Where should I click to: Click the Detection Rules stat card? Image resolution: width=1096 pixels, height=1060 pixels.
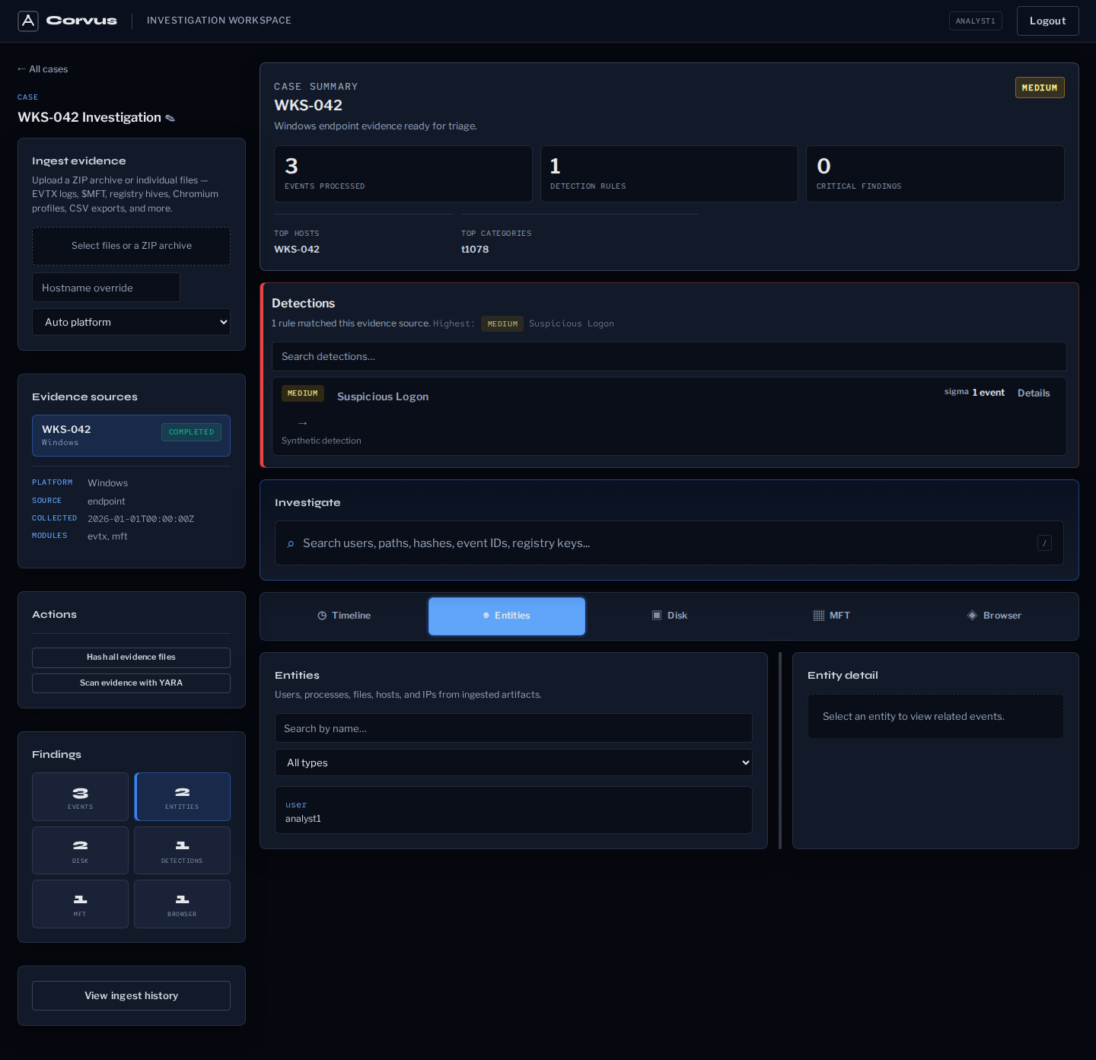[669, 173]
